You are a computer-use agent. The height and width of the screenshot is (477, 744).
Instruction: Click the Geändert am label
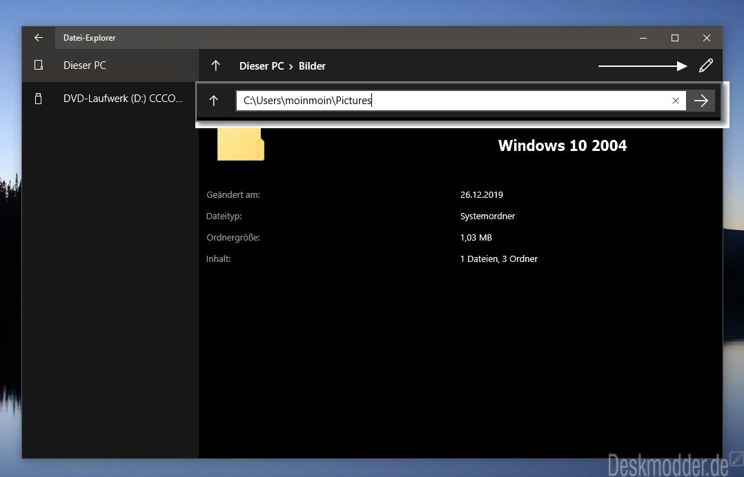(233, 194)
